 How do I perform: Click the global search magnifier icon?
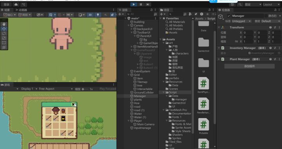[240, 4]
